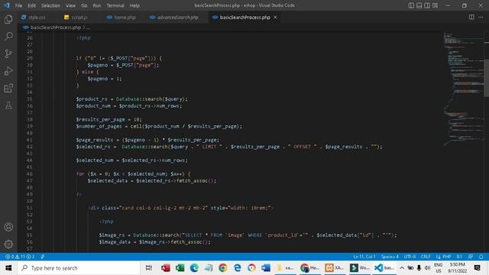
Task: Open the Edit menu
Action: [x=31, y=5]
